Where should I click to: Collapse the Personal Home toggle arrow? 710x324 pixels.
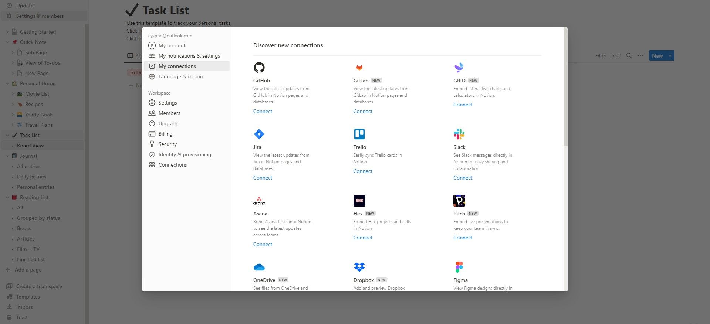pyautogui.click(x=7, y=83)
